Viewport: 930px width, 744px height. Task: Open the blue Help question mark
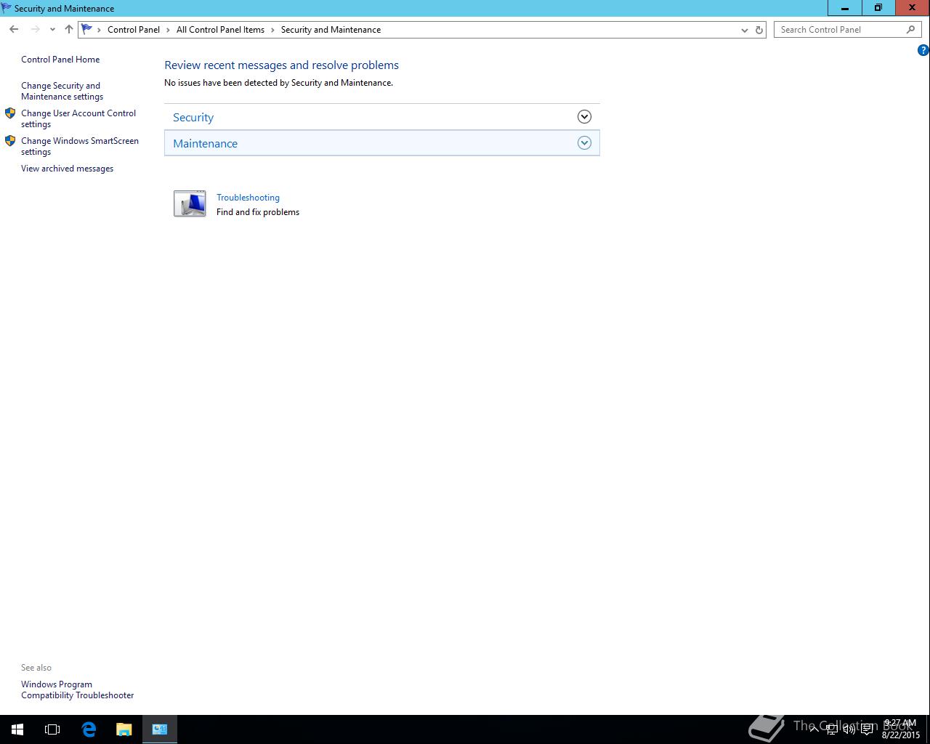click(x=923, y=50)
